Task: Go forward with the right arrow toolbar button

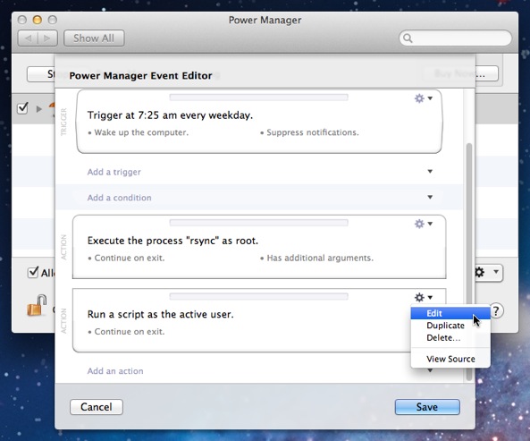Action: tap(47, 38)
